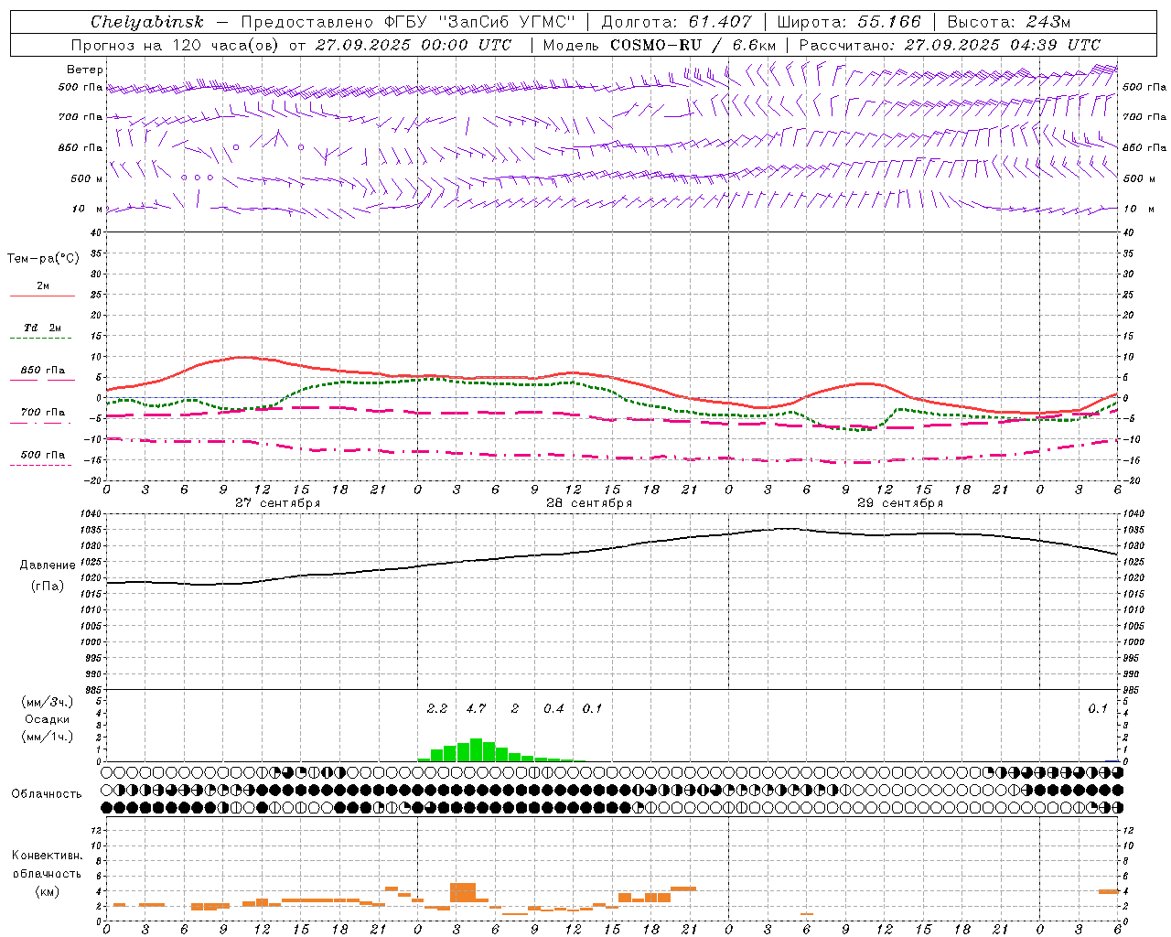Click the '(мм/1ч.)' precipitation unit label
Screen dimensions: 1171x937
click(48, 737)
